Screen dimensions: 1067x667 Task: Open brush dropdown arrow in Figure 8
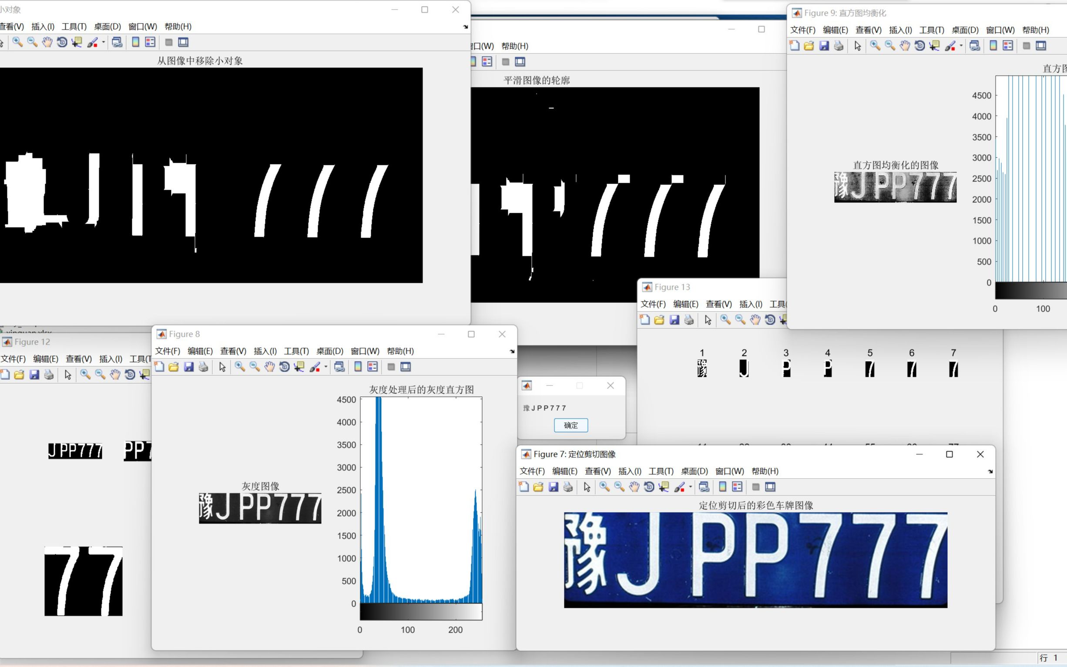(325, 367)
